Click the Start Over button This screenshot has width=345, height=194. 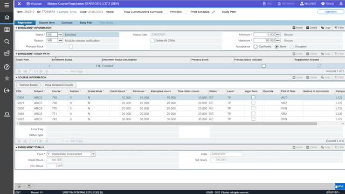click(x=331, y=12)
